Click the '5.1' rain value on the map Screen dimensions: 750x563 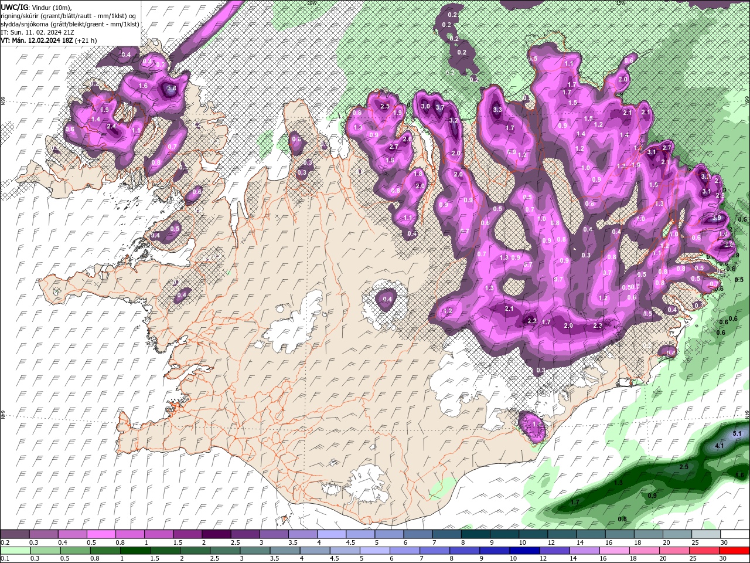coord(737,433)
